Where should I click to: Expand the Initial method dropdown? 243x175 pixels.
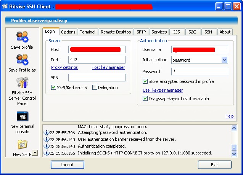225,60
